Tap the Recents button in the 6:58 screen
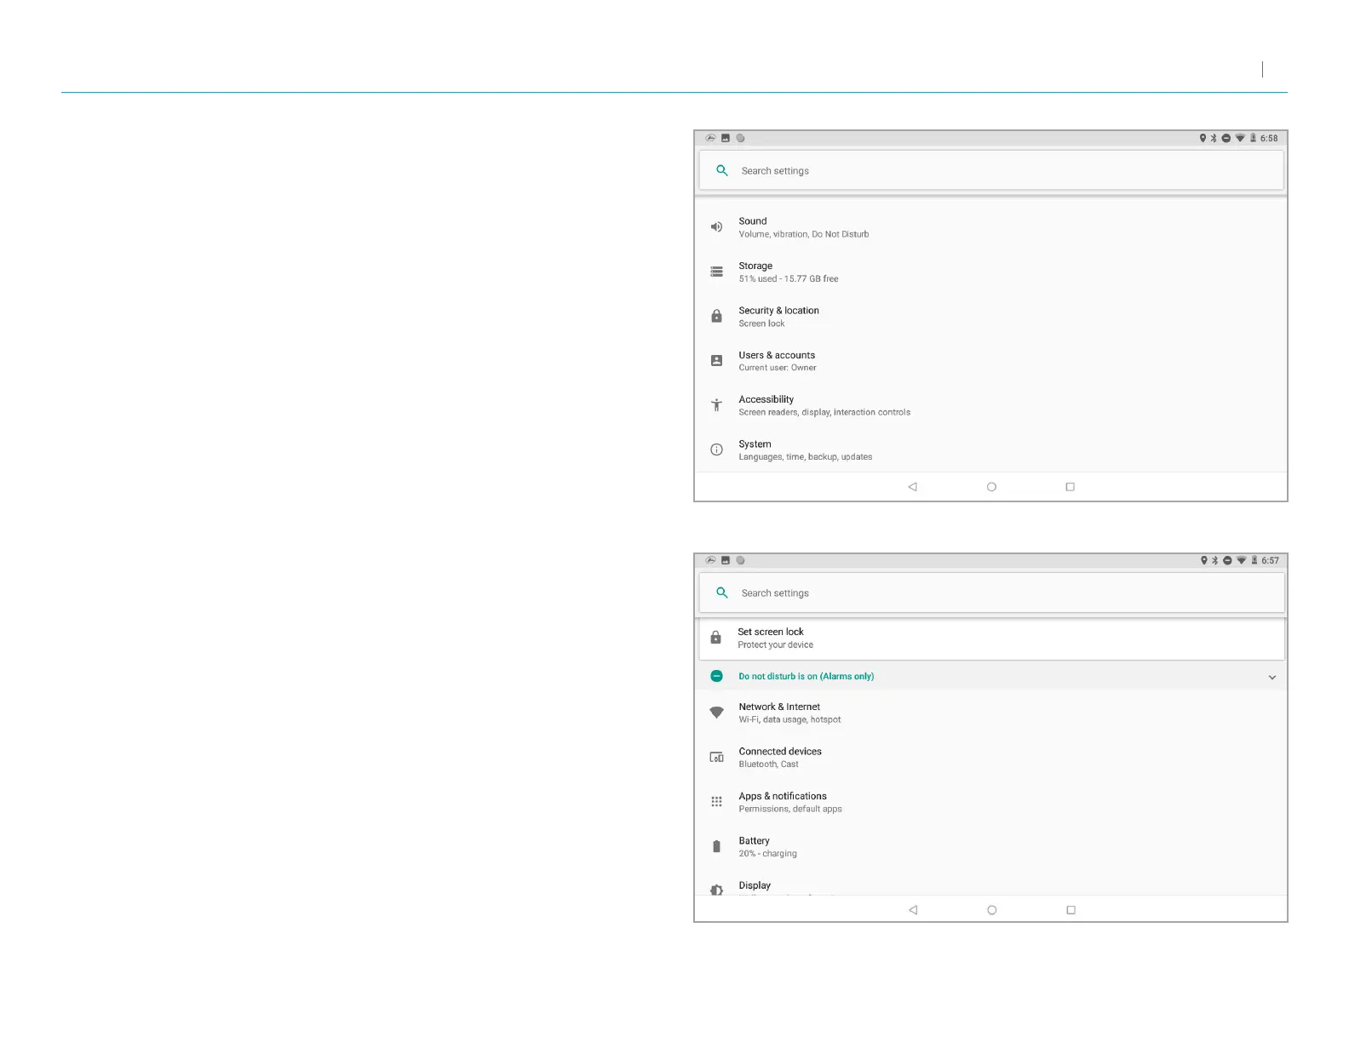This screenshot has width=1349, height=1042. (1071, 487)
